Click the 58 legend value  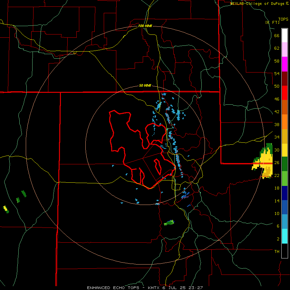coord(277,61)
